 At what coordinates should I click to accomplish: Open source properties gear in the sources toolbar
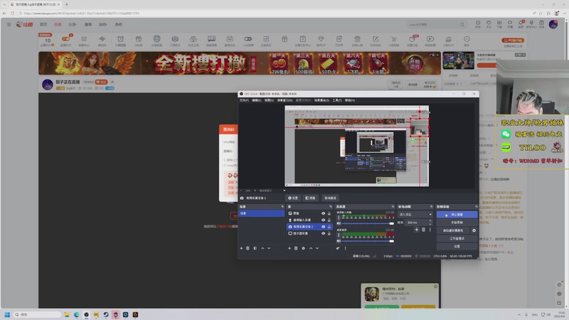(304, 248)
